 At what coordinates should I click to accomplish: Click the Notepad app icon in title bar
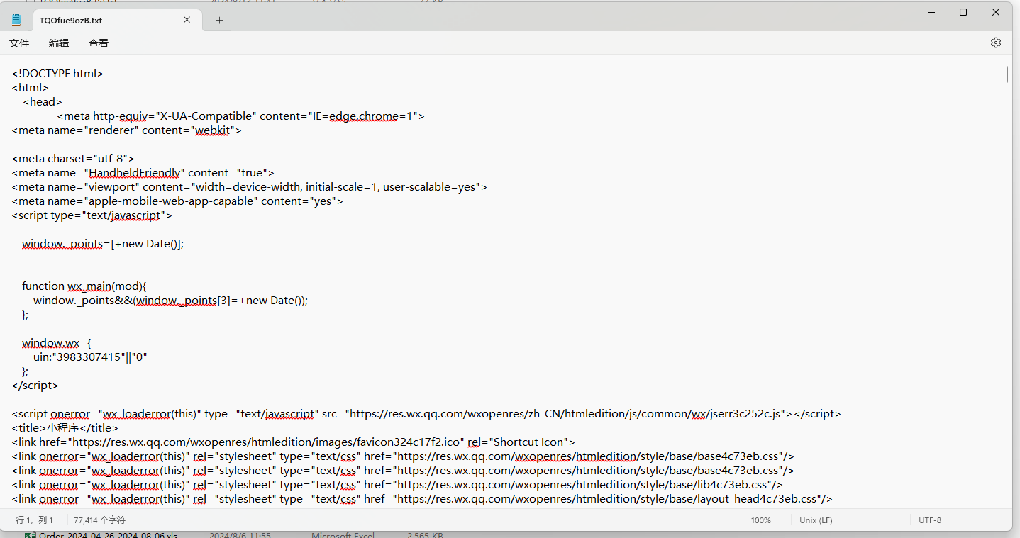pos(16,20)
